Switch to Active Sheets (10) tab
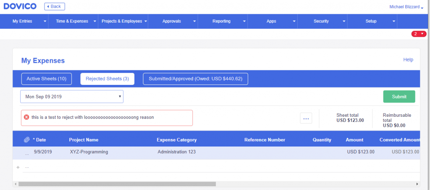This screenshot has height=190, width=430. coord(46,79)
